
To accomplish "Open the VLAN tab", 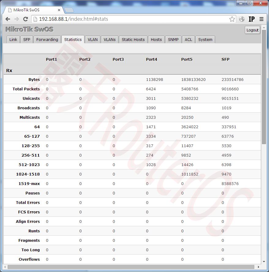I will tap(92, 40).
